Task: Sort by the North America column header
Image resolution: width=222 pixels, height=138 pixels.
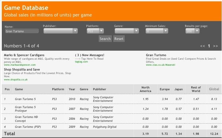Action: click(145, 89)
